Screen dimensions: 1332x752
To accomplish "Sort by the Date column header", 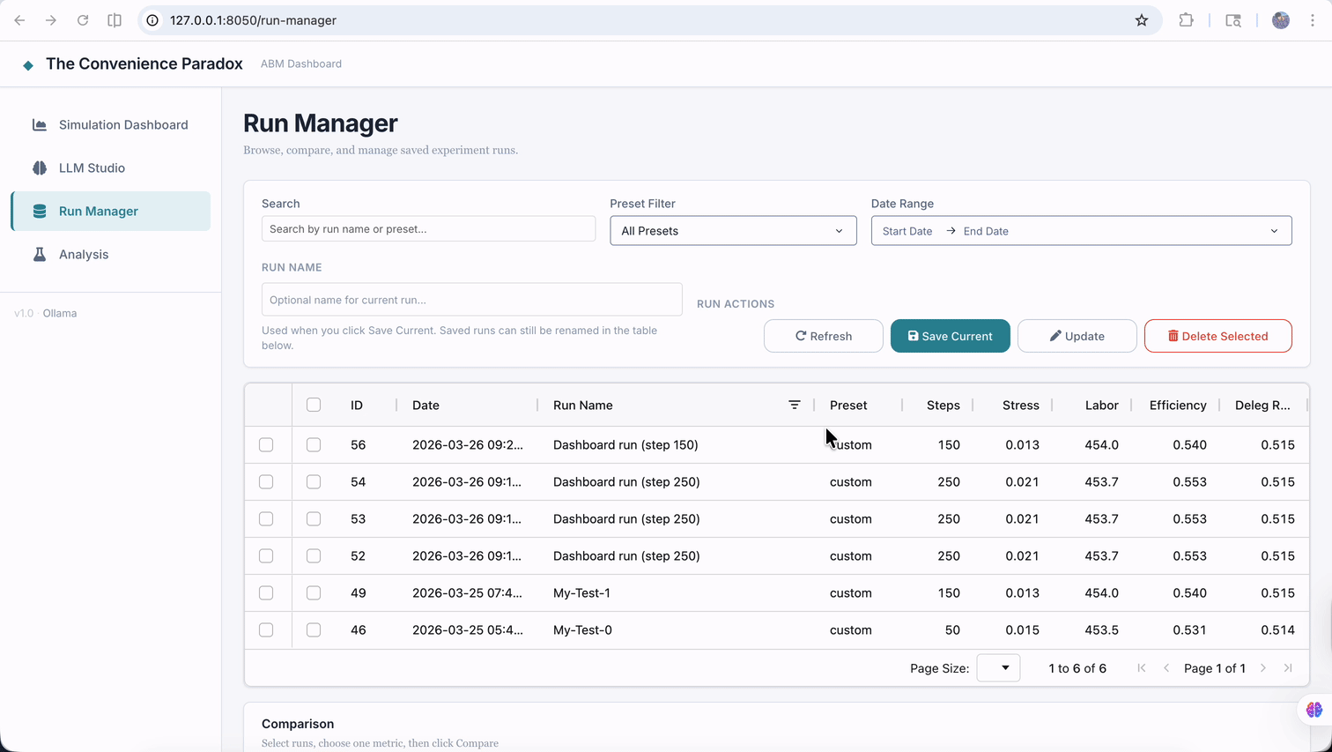I will 425,406.
